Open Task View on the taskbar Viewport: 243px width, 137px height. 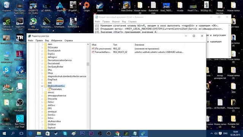pos(21,134)
